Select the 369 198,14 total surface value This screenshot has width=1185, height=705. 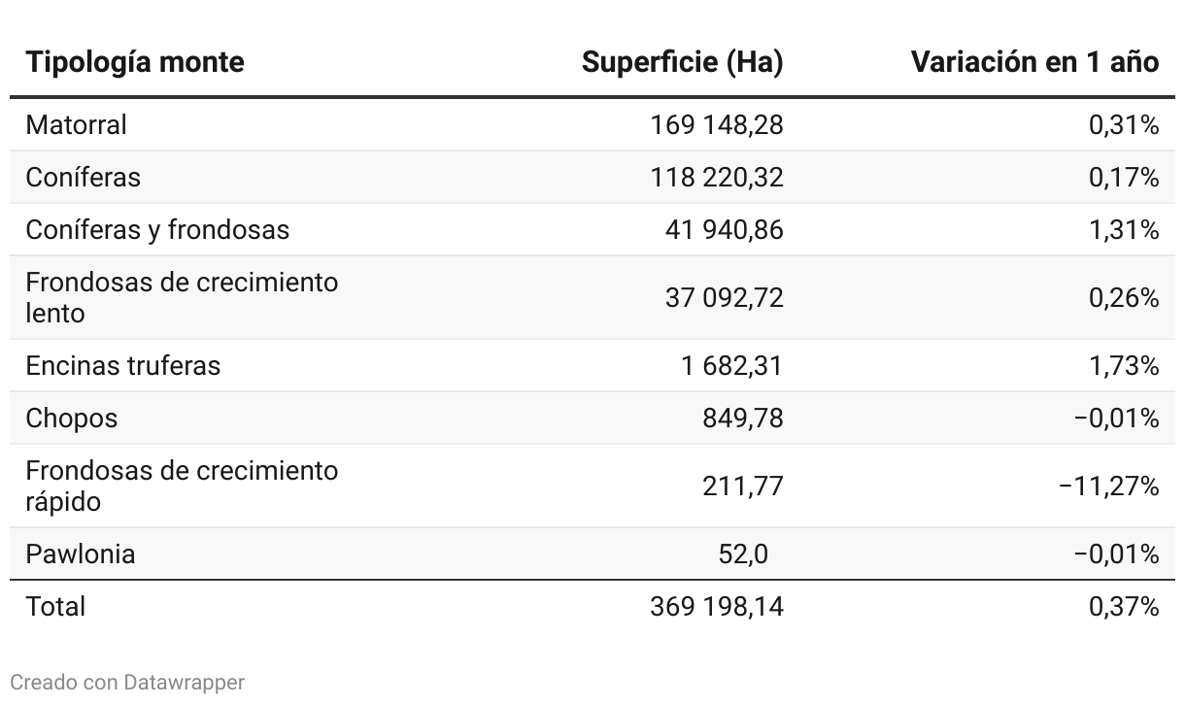click(x=717, y=607)
